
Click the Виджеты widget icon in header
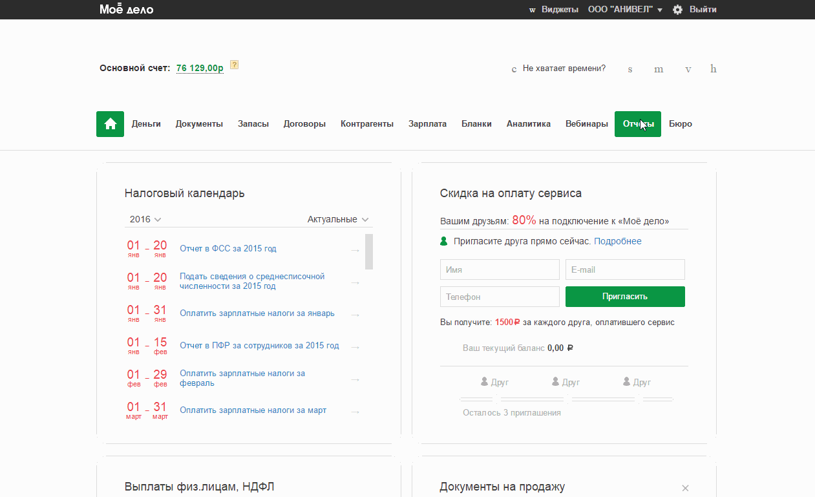(533, 10)
